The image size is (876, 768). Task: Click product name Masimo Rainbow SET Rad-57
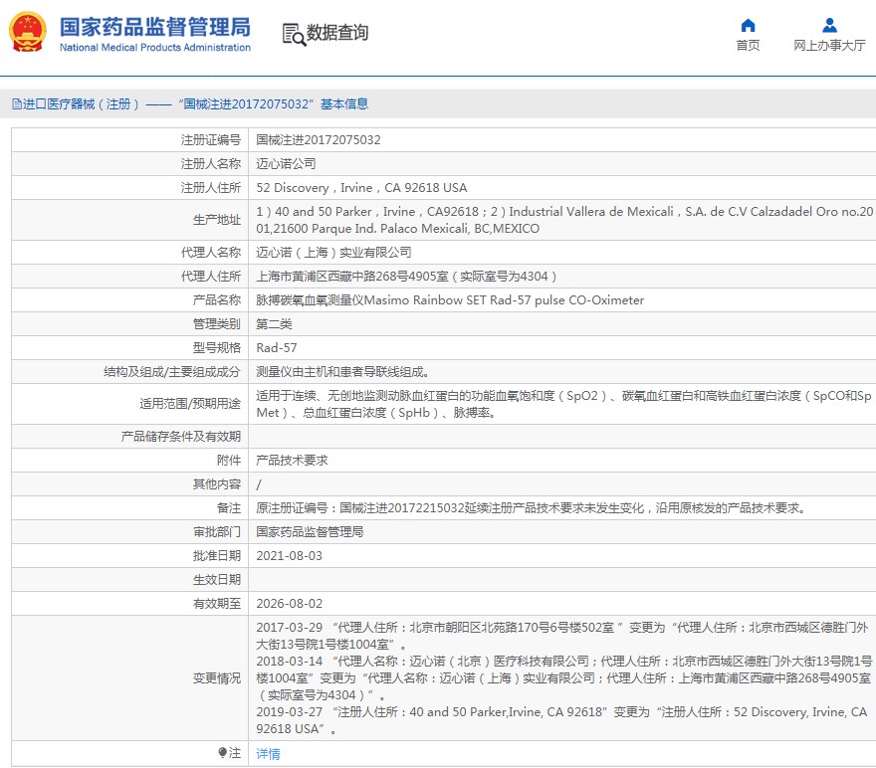coord(450,300)
